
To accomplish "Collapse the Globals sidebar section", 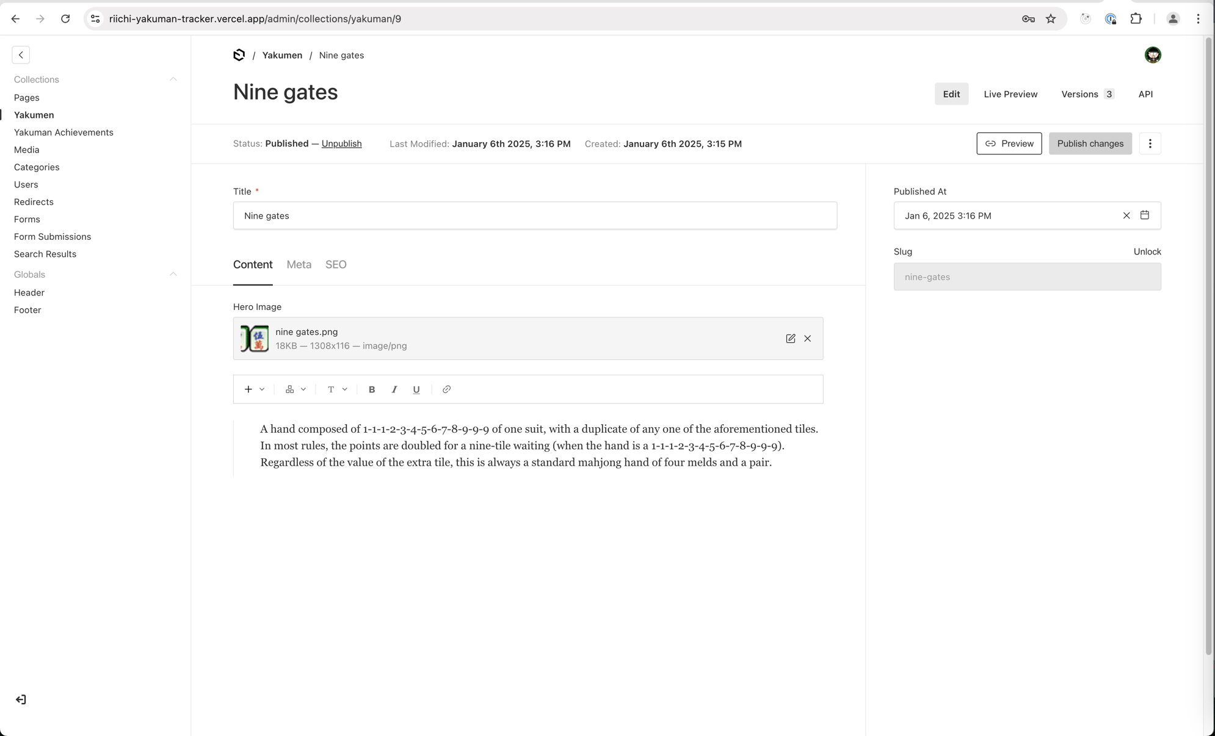I will [173, 273].
